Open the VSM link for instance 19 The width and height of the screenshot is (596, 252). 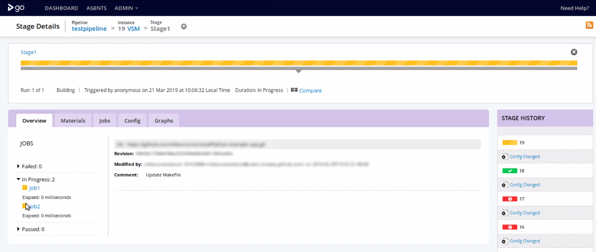point(134,28)
